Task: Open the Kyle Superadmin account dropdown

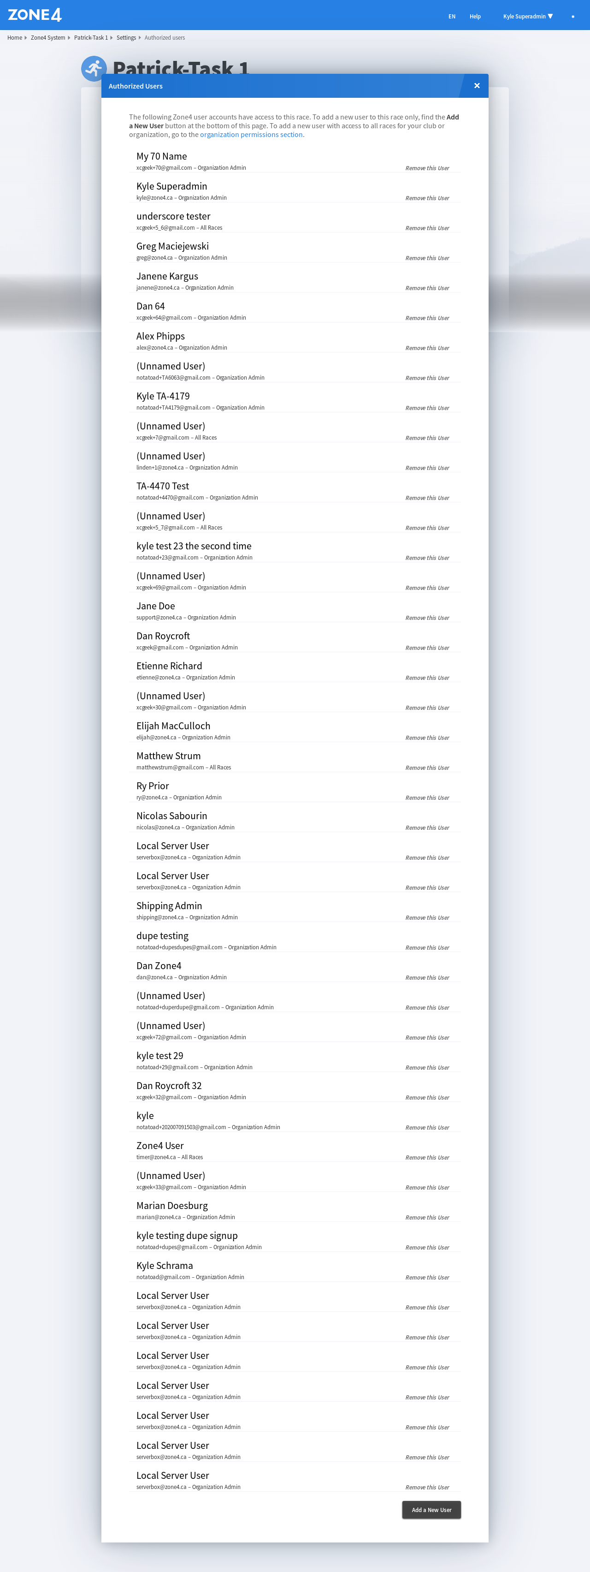Action: click(x=527, y=17)
